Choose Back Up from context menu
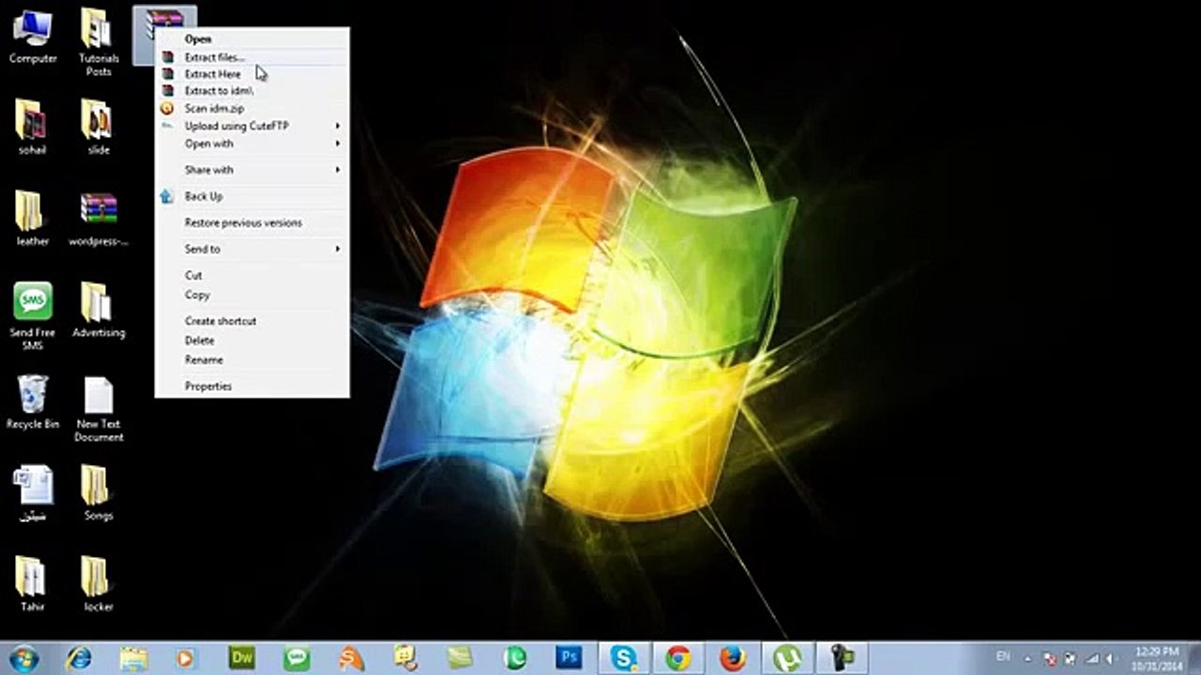Image resolution: width=1201 pixels, height=675 pixels. tap(252, 196)
